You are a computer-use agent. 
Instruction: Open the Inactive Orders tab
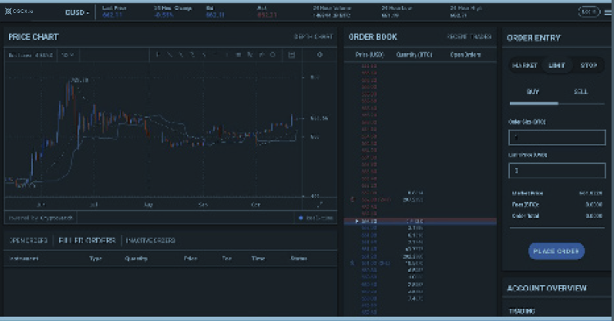click(x=150, y=241)
